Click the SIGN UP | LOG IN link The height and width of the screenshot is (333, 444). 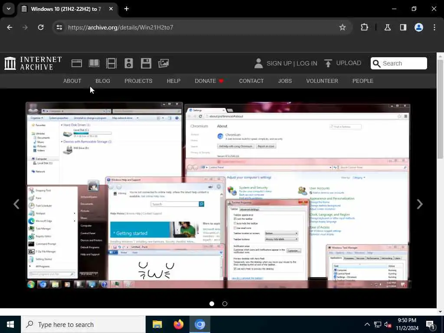[x=292, y=63]
